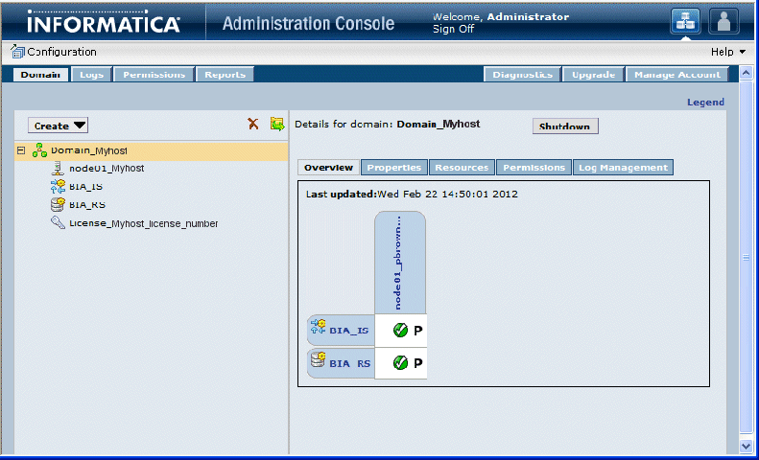Open the domain view icon in header
759x460 pixels.
click(x=685, y=21)
